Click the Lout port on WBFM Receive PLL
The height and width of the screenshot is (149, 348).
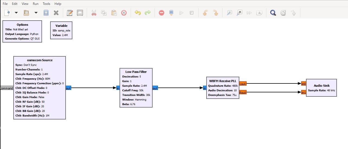(243, 84)
